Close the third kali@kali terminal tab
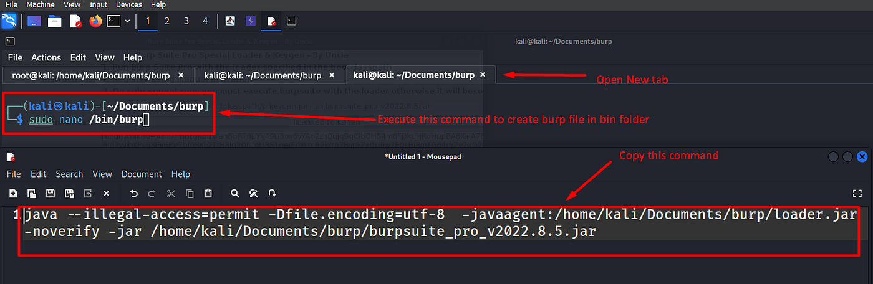The width and height of the screenshot is (873, 284). click(x=483, y=75)
